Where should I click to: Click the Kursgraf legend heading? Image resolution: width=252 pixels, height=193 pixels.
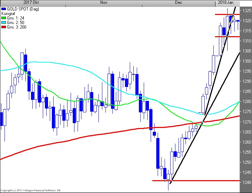tap(8, 13)
